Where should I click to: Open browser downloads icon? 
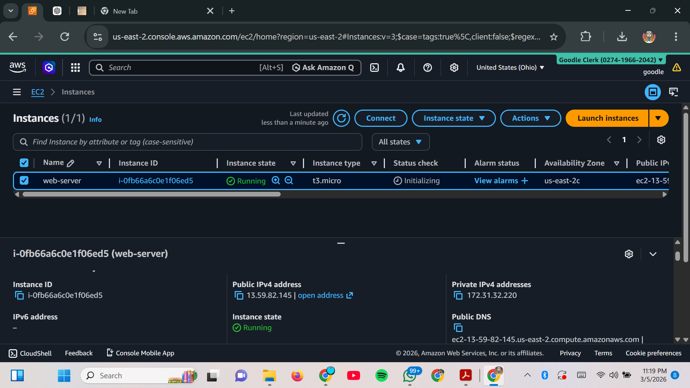click(622, 37)
